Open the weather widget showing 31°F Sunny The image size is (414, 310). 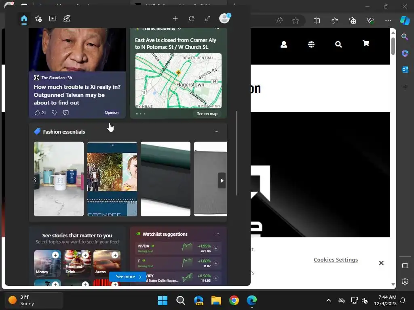coord(34,300)
